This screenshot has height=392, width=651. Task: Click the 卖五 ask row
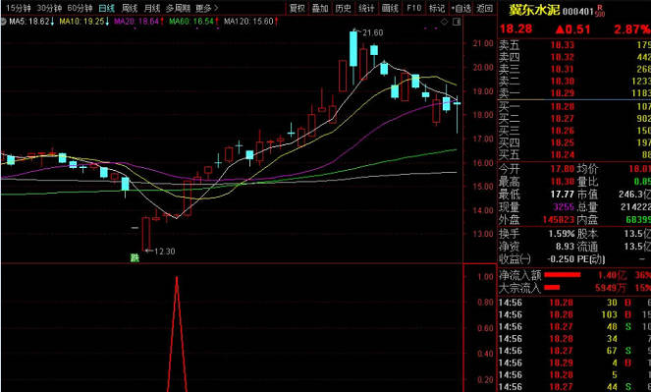pos(574,45)
